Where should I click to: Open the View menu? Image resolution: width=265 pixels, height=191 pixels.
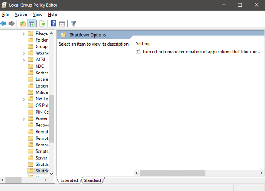click(x=38, y=15)
